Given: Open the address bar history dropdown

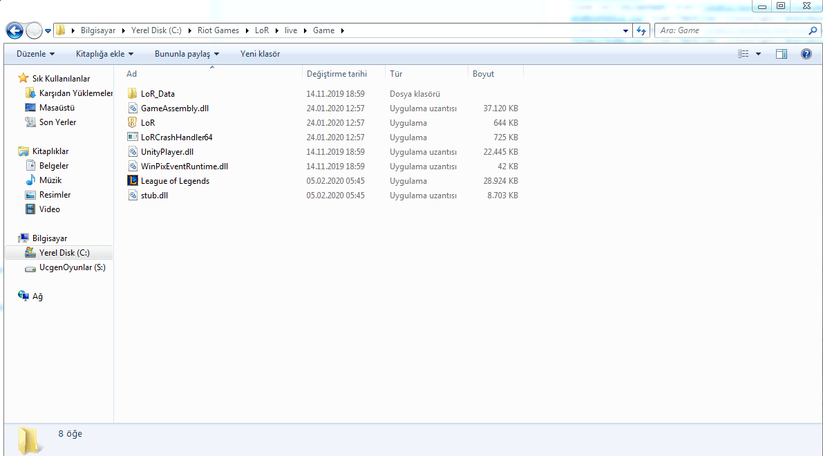Looking at the screenshot, I should pos(625,30).
